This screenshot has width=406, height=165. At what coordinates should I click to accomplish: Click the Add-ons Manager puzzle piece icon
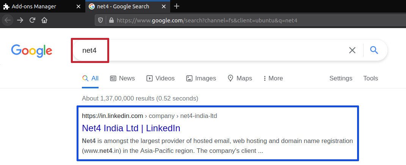point(6,6)
